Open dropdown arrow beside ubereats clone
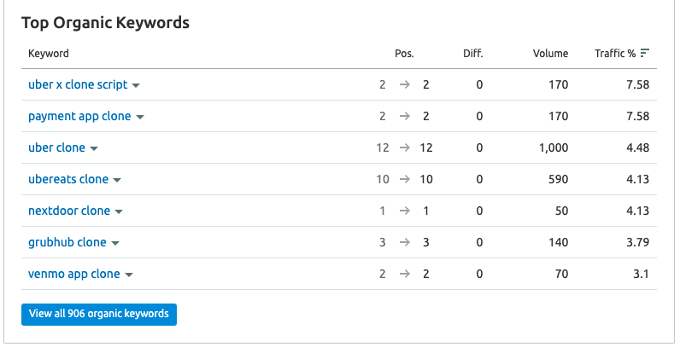 [x=117, y=181]
